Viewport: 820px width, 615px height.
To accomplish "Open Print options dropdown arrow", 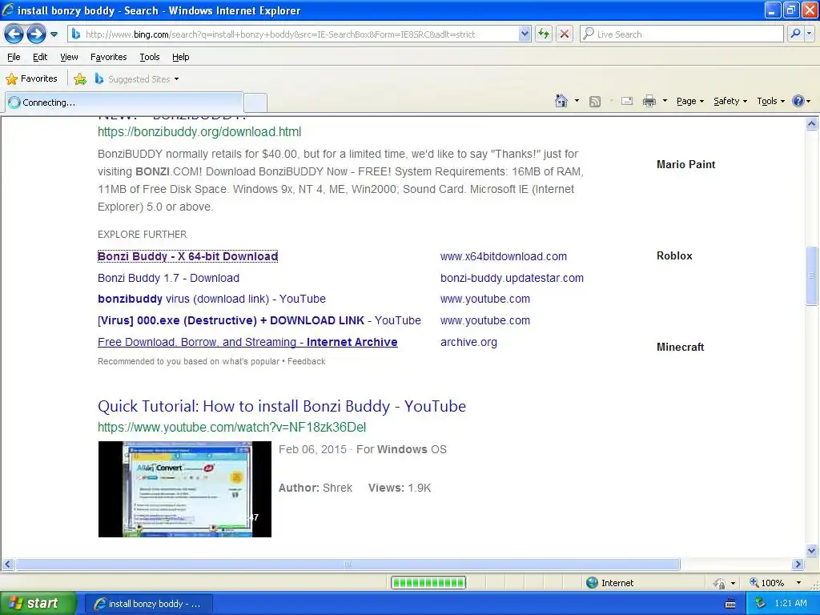I will point(665,101).
